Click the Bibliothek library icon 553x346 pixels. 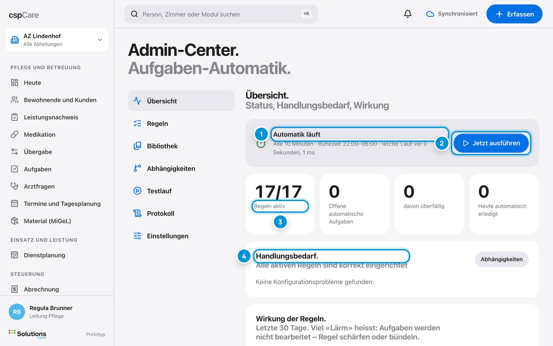(137, 146)
